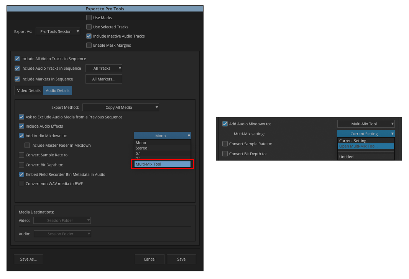Select Mono from mixdown list
Screen dimensions: 409x279
(x=163, y=143)
